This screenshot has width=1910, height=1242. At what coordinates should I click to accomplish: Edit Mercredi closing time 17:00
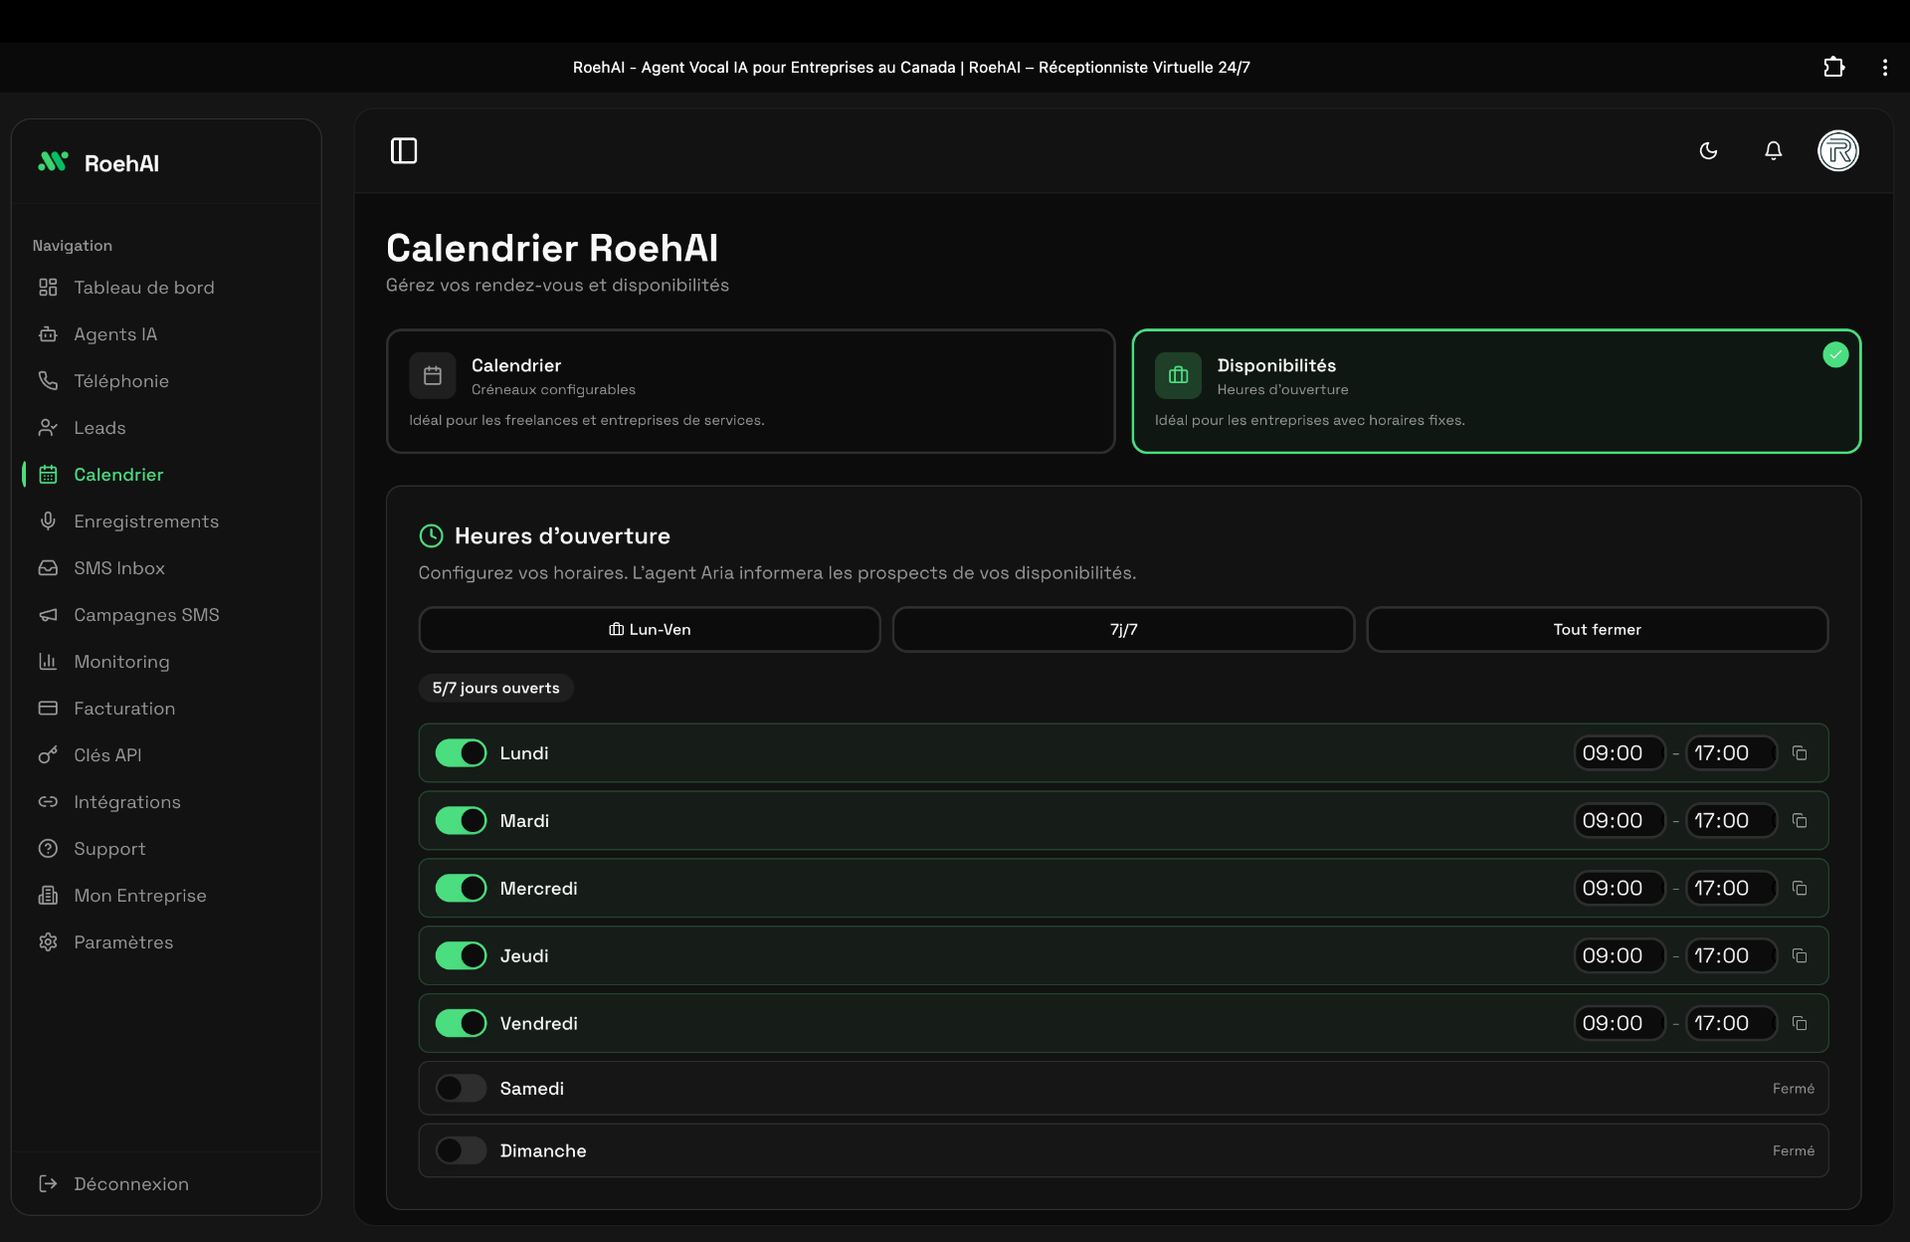tap(1731, 889)
